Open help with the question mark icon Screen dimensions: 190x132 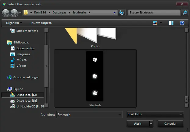[182, 23]
